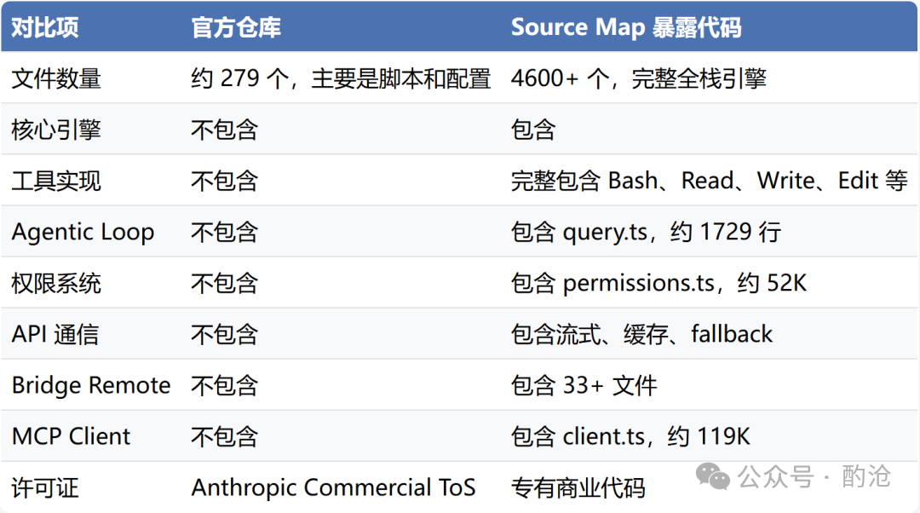Screen dimensions: 920x513
Task: Click the '包含' cell in 核心引擎 row
Action: (533, 130)
